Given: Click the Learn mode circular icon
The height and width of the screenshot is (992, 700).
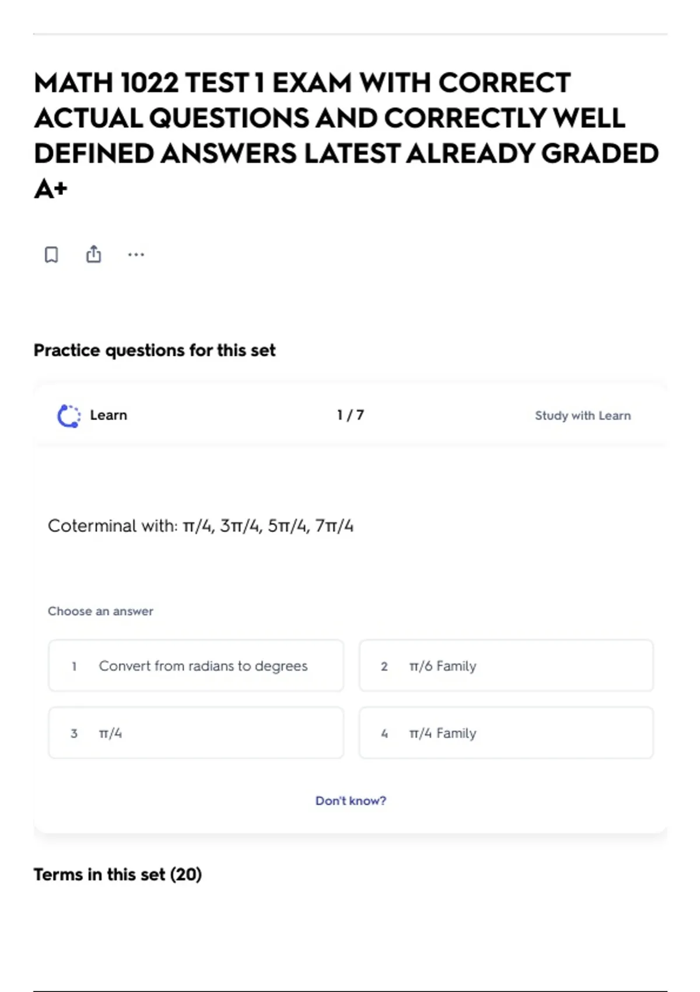Looking at the screenshot, I should (69, 415).
